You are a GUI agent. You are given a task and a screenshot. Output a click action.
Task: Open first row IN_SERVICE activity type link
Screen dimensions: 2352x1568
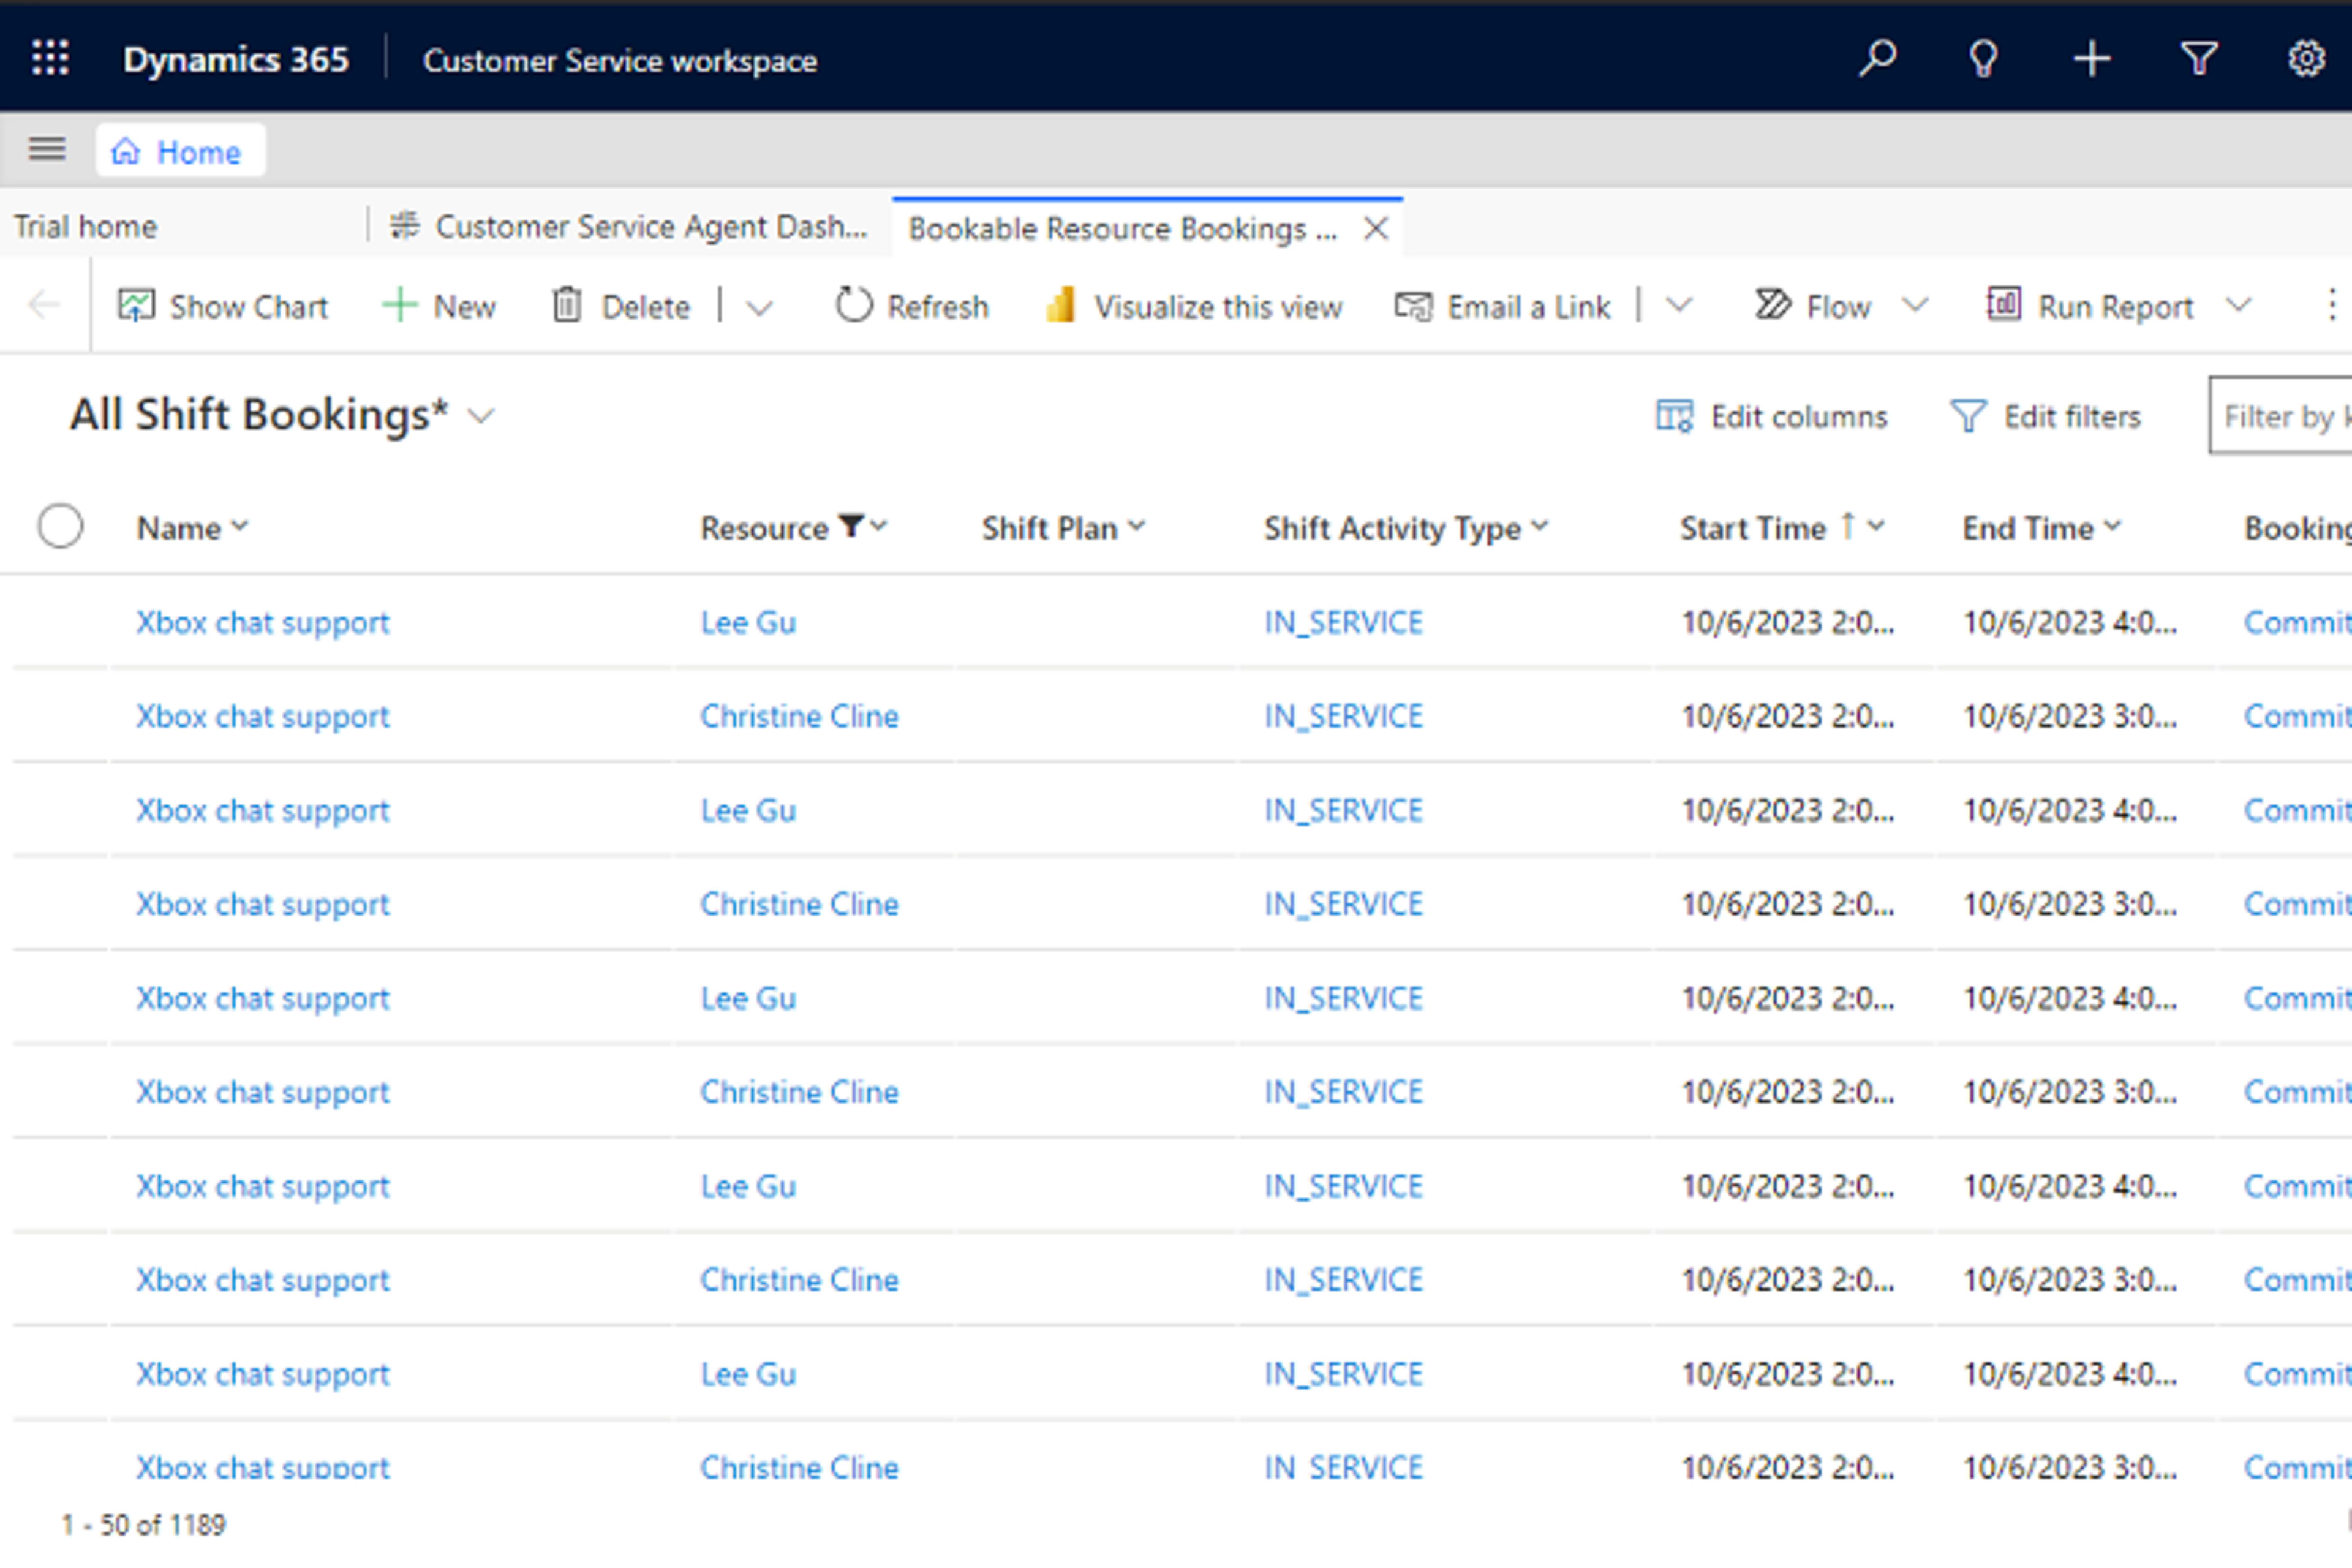(x=1343, y=622)
